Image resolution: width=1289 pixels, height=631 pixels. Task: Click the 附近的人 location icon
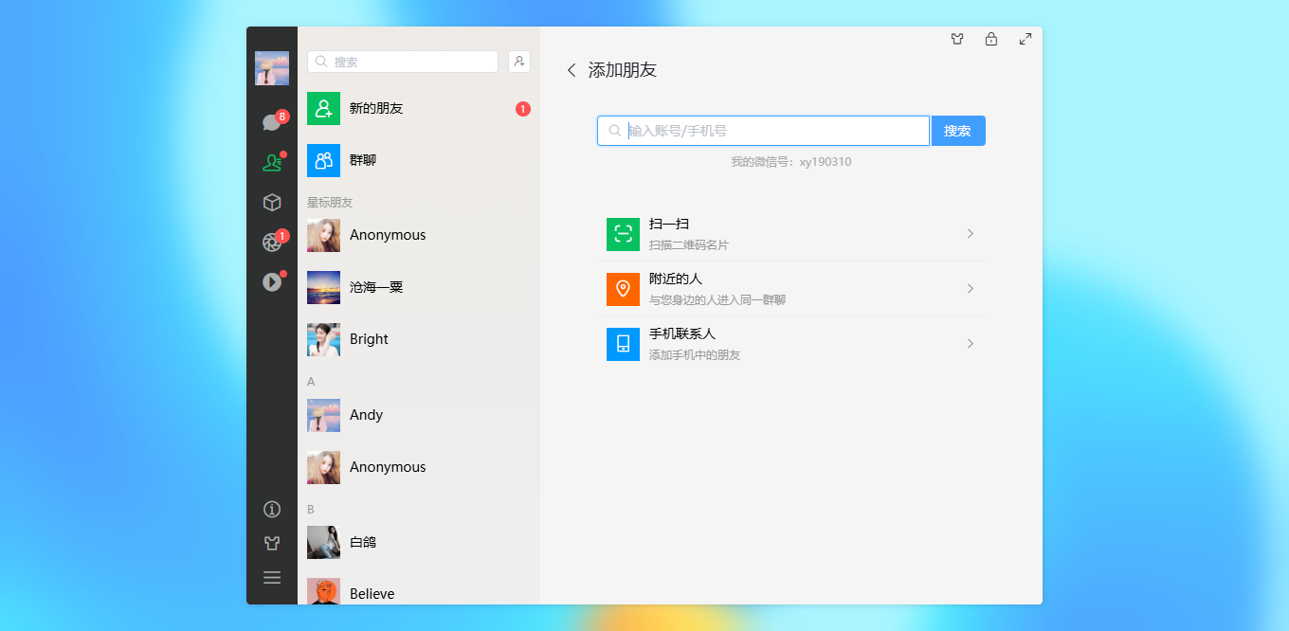tap(623, 289)
